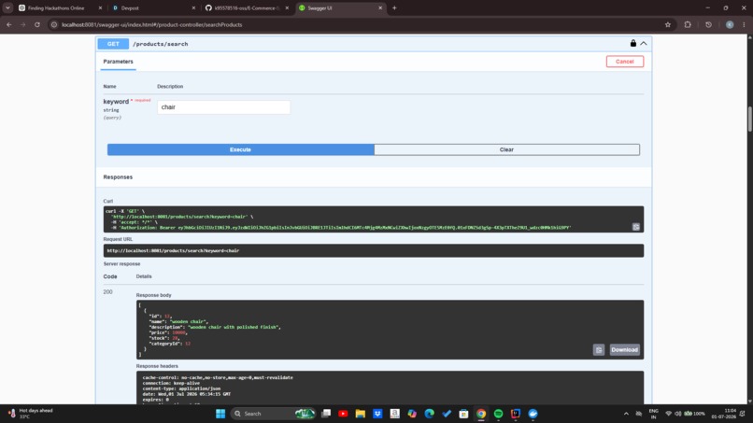Open Task View from the taskbar
The height and width of the screenshot is (423, 753).
click(x=326, y=414)
